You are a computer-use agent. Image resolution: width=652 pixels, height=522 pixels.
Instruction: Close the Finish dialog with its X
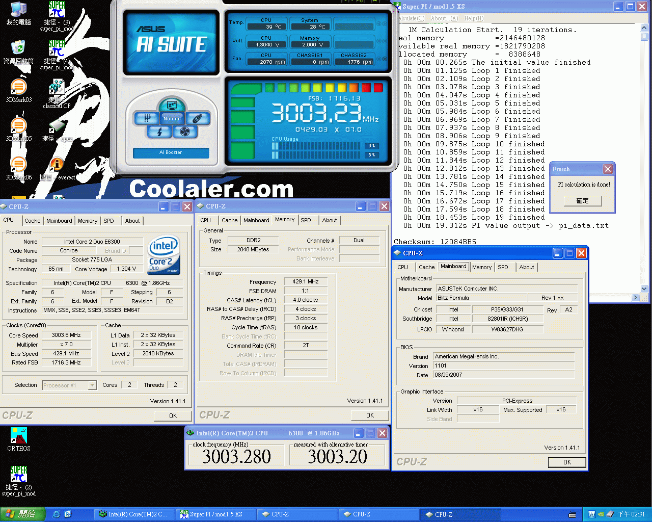point(608,169)
